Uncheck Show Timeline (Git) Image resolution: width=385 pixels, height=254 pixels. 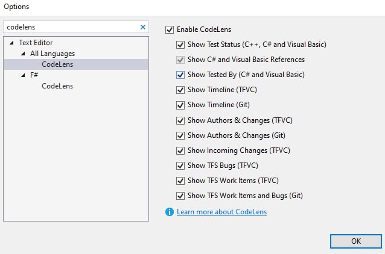[180, 105]
